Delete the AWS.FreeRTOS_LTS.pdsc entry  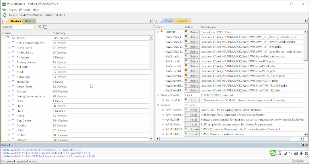[192, 90]
